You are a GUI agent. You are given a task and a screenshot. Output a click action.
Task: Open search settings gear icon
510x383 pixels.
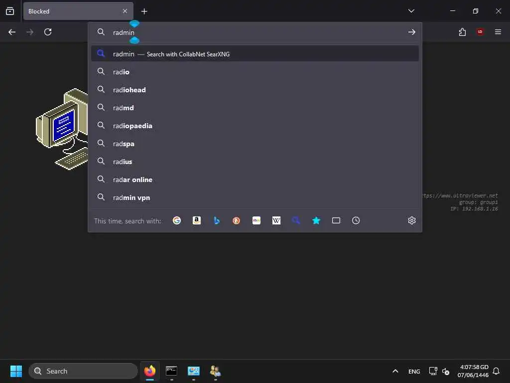click(412, 220)
